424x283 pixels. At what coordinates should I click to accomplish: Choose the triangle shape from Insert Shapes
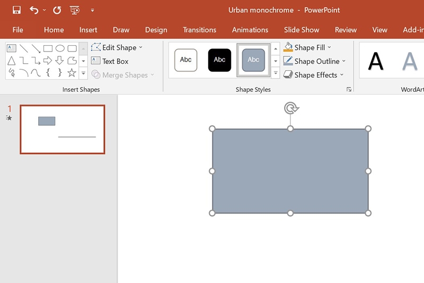pyautogui.click(x=11, y=61)
